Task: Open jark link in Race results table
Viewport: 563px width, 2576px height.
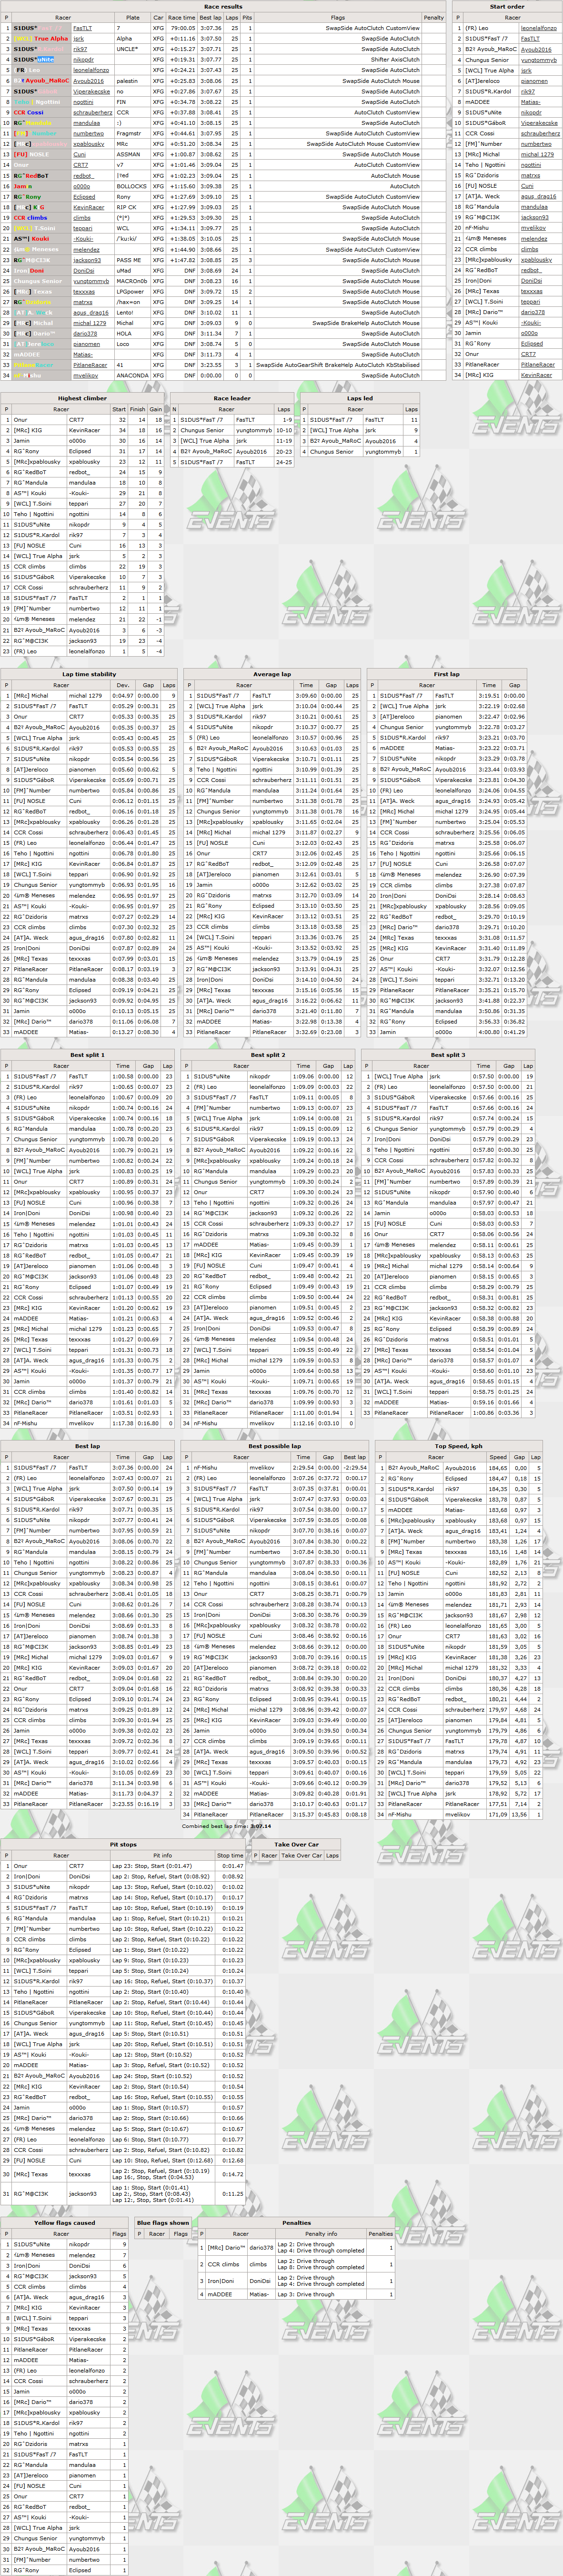Action: 78,39
